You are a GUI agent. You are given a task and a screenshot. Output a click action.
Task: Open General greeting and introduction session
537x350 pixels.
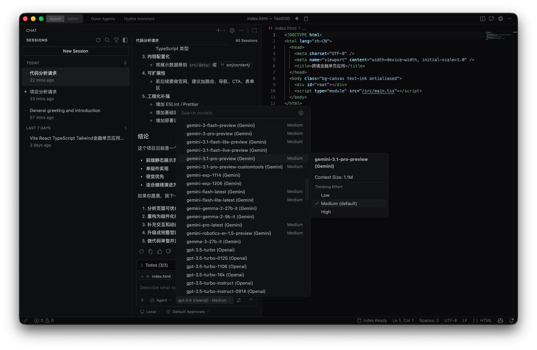pos(76,114)
